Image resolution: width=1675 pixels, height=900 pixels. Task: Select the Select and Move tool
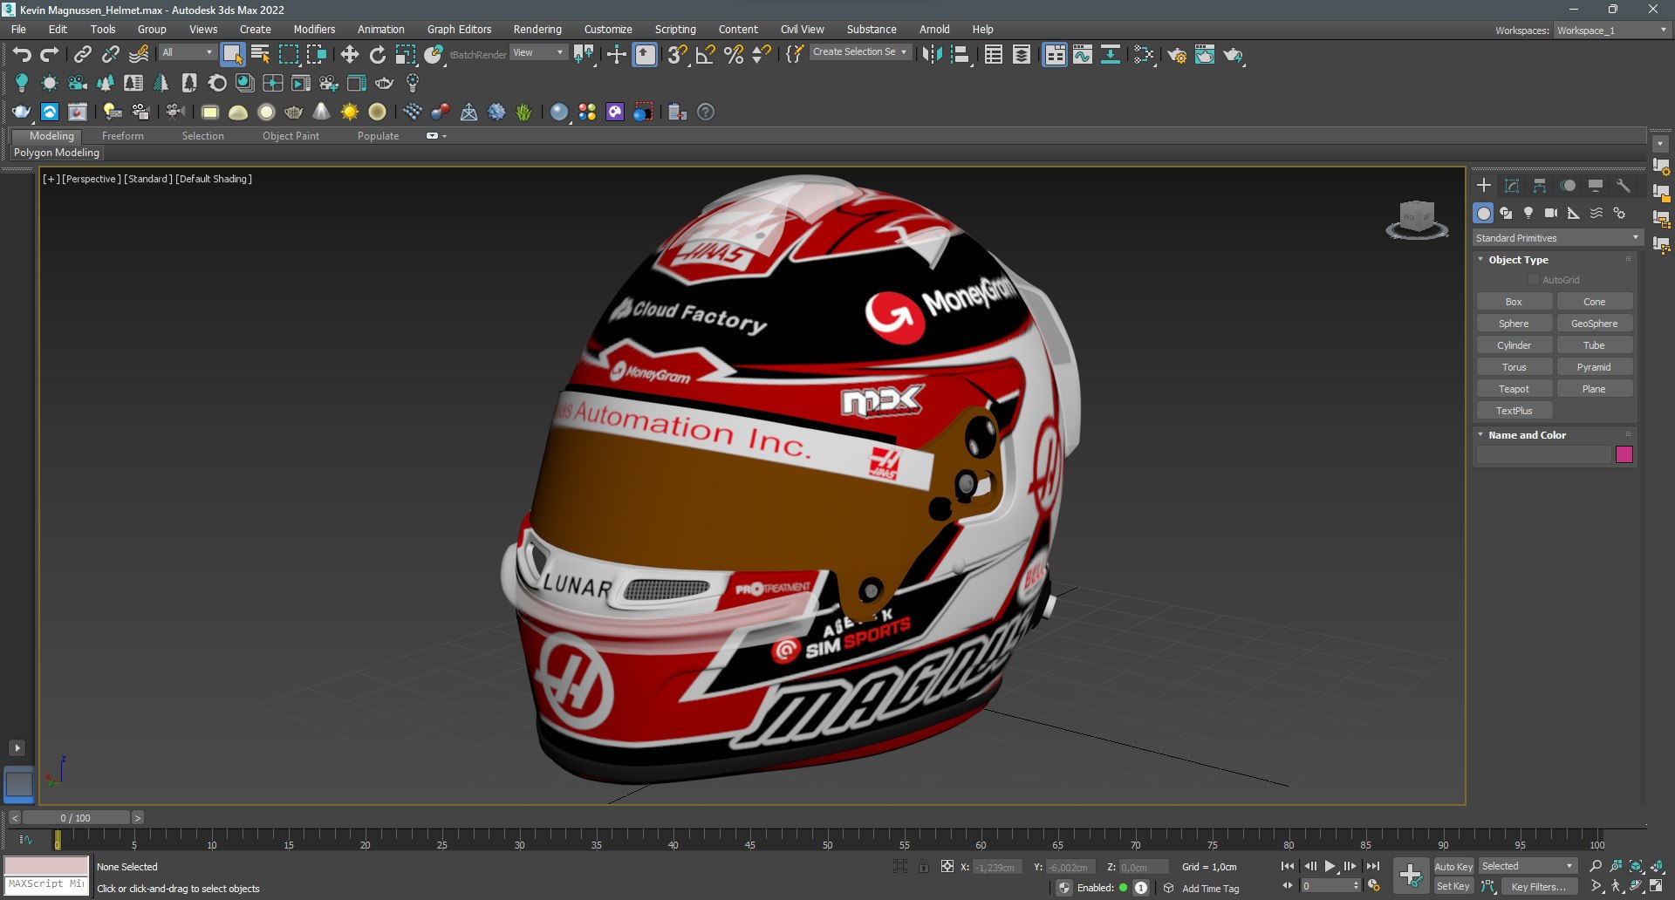[350, 55]
